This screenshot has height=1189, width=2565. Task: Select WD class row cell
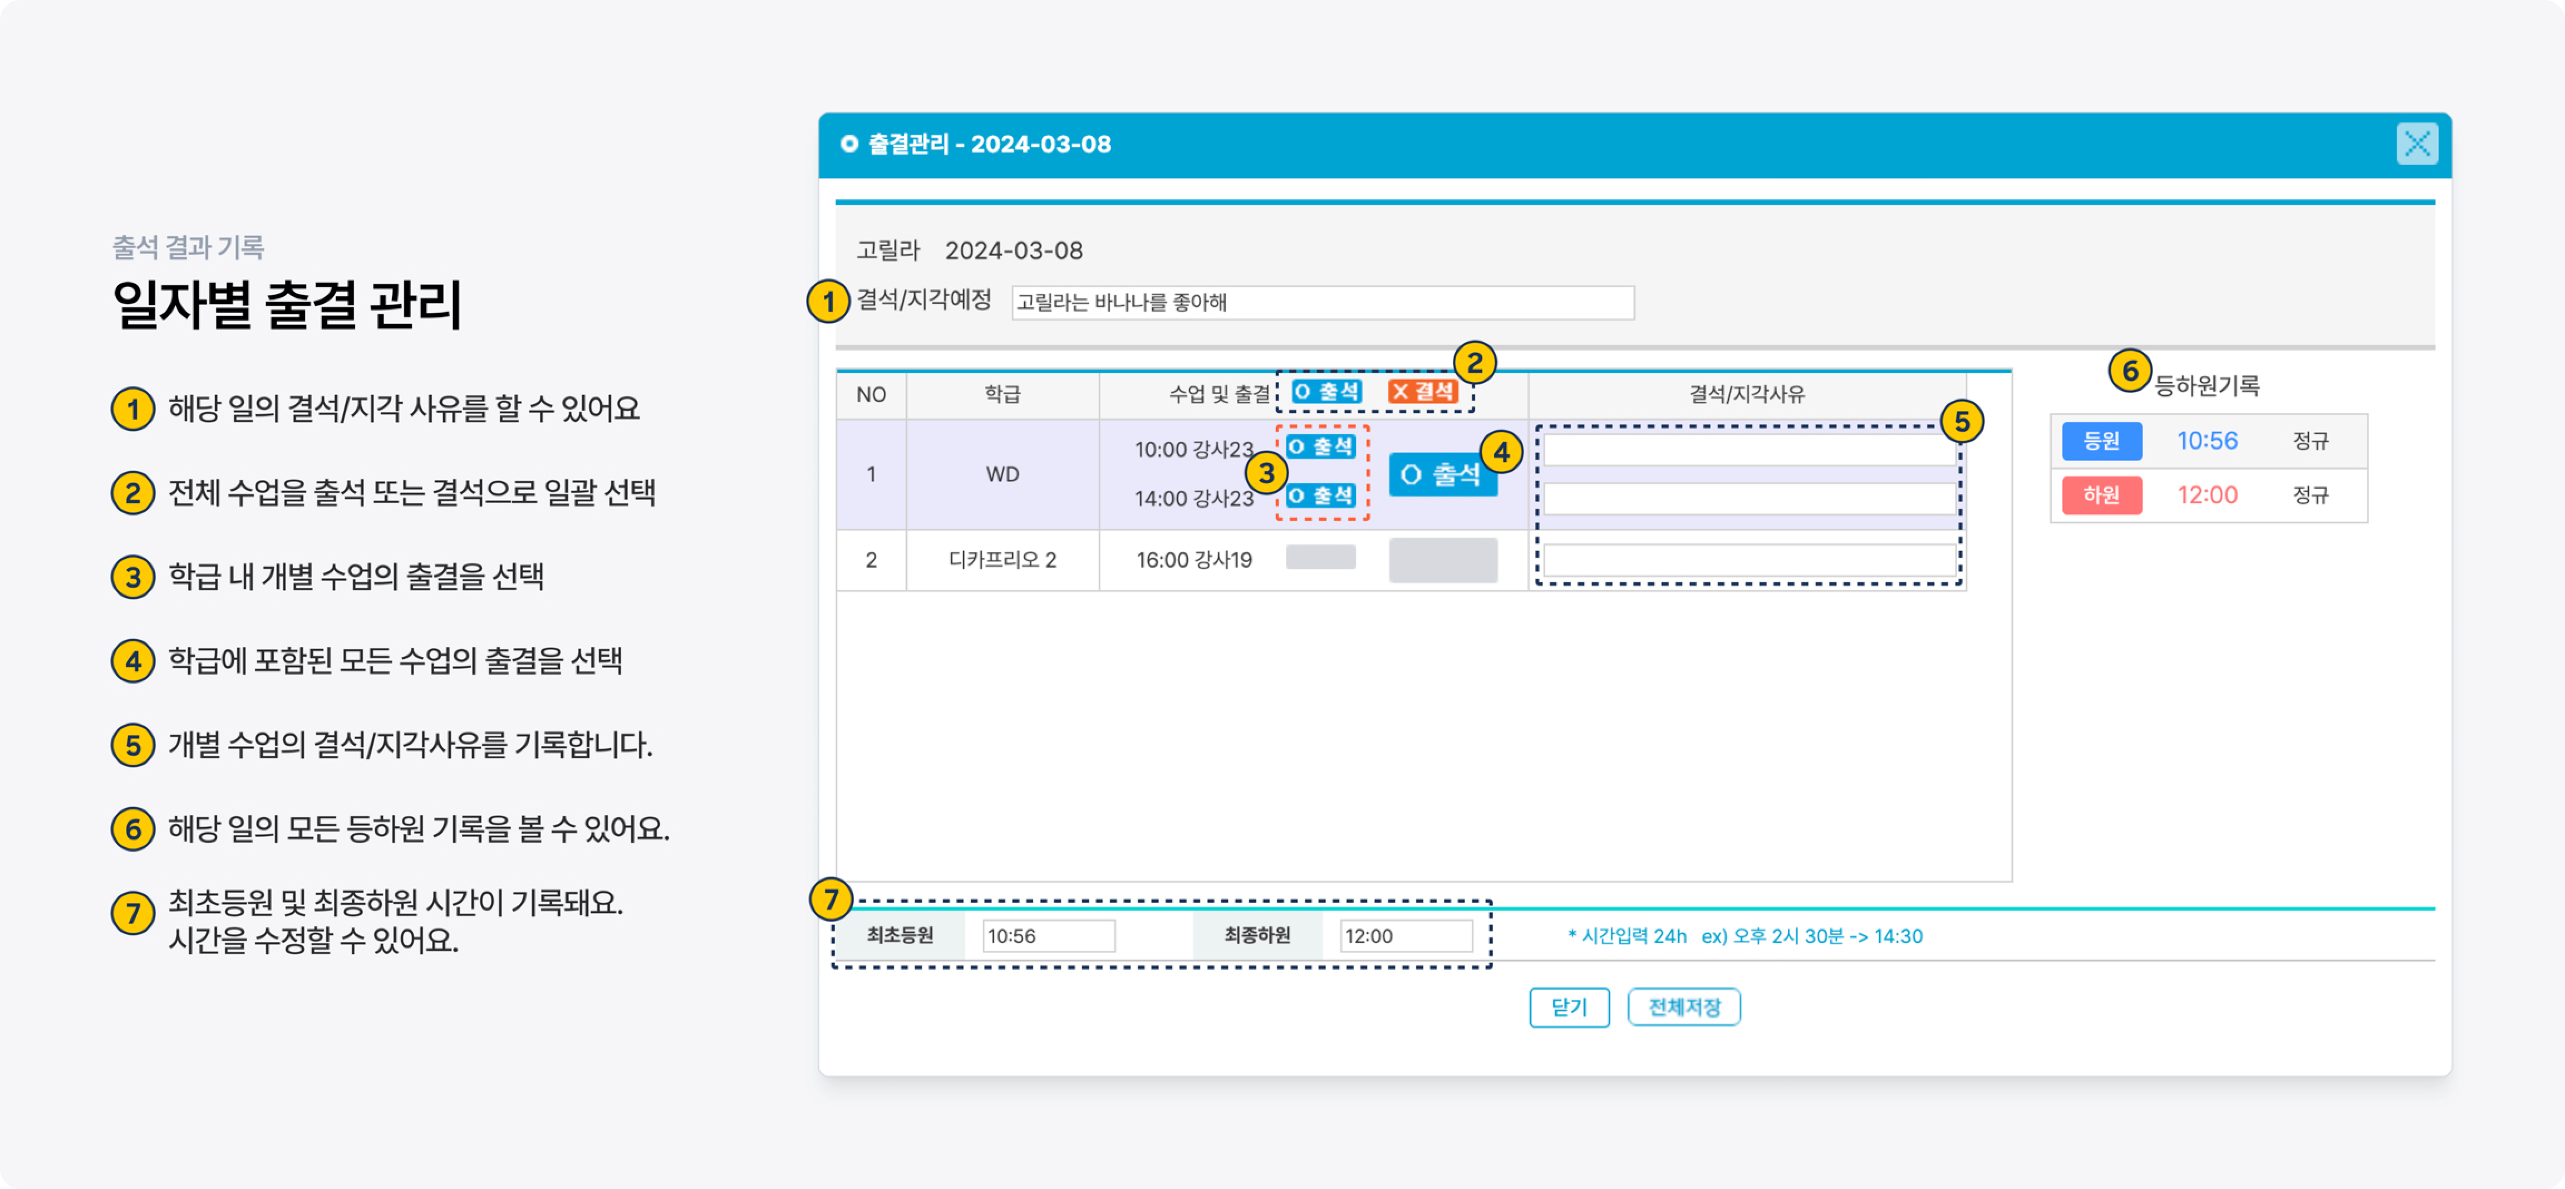click(1002, 475)
